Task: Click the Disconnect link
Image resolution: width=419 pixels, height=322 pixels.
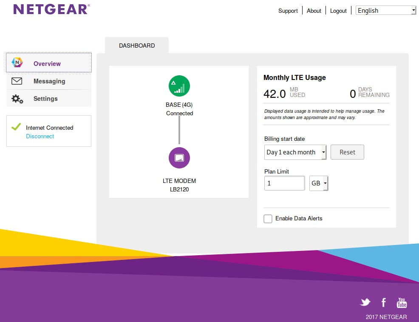Action: (x=40, y=136)
